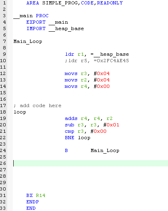Click movs r2 instruction on line 13
Screen dimensions: 168x211
tap(87, 80)
